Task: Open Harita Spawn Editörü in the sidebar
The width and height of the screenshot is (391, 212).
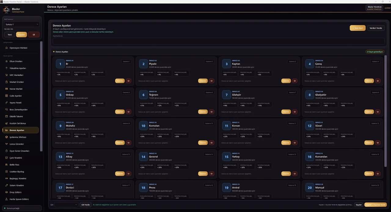Action: (20, 199)
